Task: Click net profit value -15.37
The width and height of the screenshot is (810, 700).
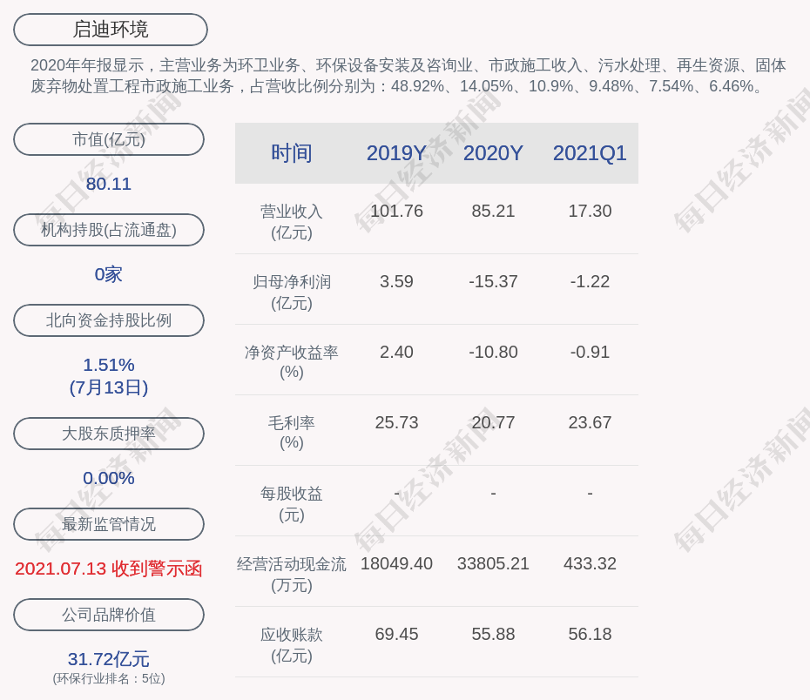Action: click(x=493, y=282)
